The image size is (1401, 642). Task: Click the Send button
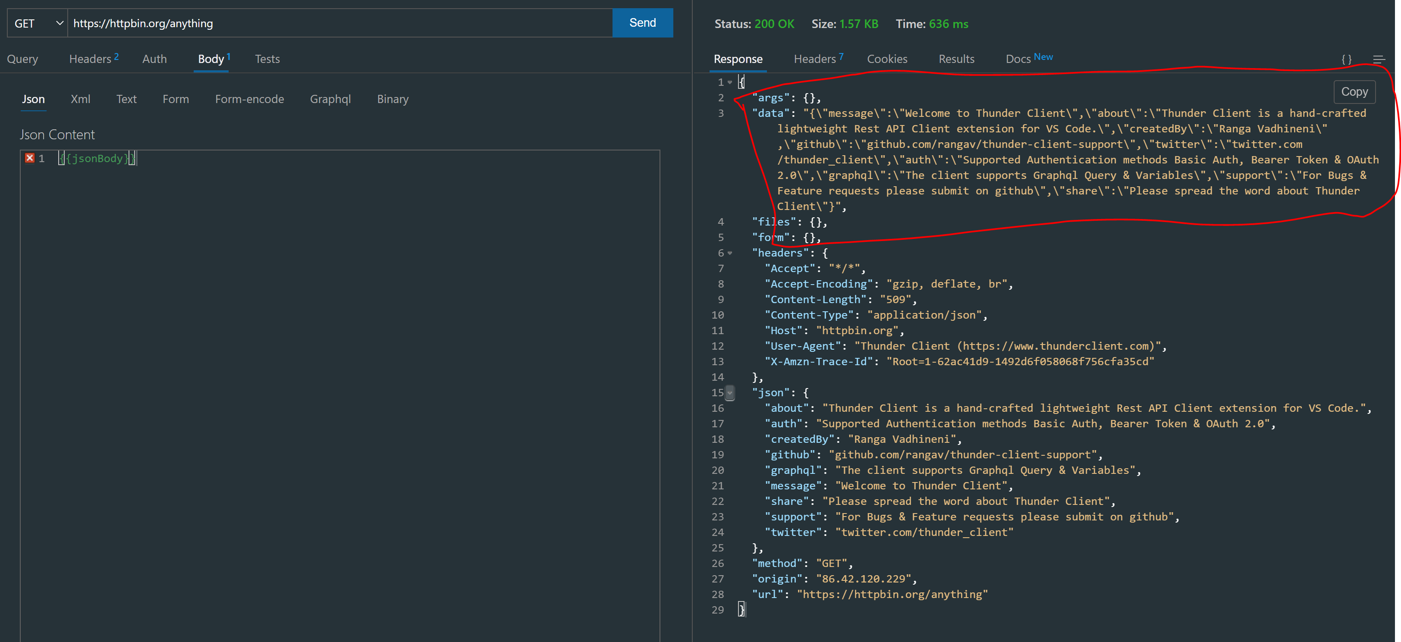(642, 23)
